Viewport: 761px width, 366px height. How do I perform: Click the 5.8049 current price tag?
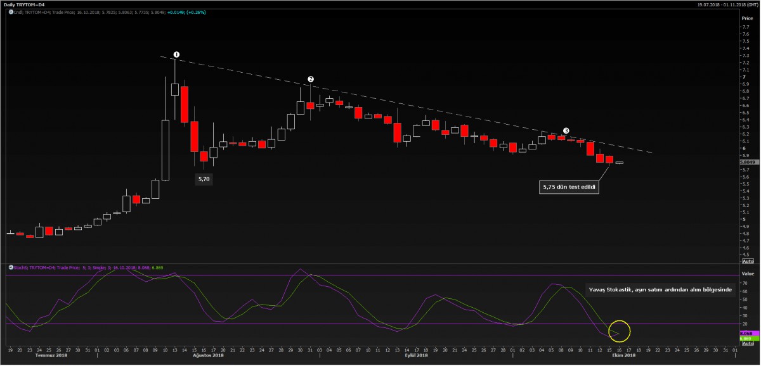pos(746,162)
